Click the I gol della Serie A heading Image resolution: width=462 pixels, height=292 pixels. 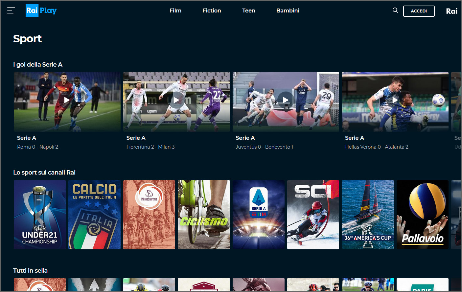[38, 65]
